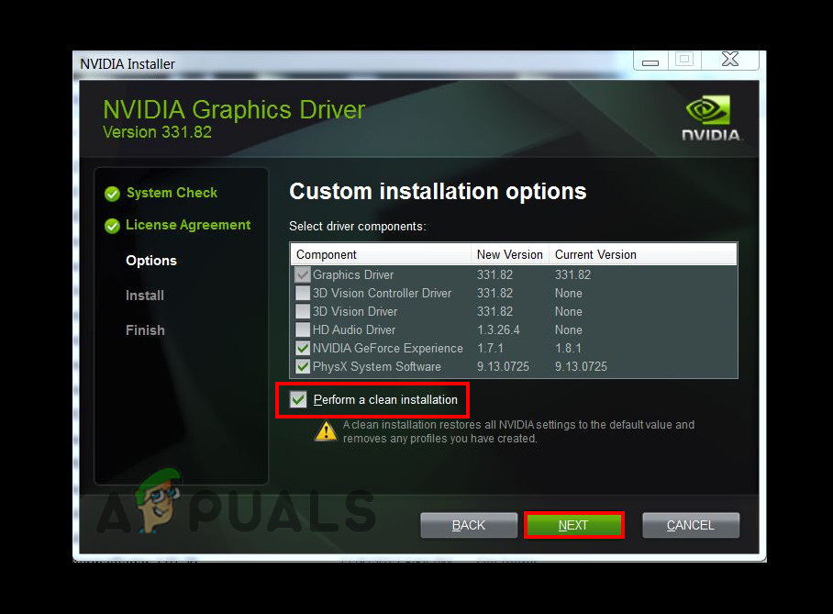
Task: Click the '1.8.1' current version cell
Action: [x=568, y=348]
